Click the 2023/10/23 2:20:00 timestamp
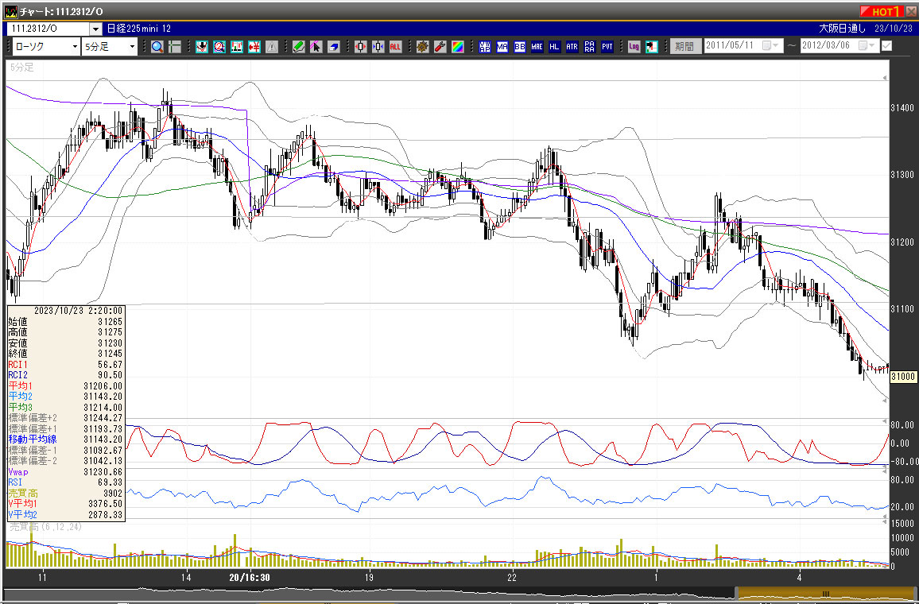This screenshot has height=604, width=919. 79,311
